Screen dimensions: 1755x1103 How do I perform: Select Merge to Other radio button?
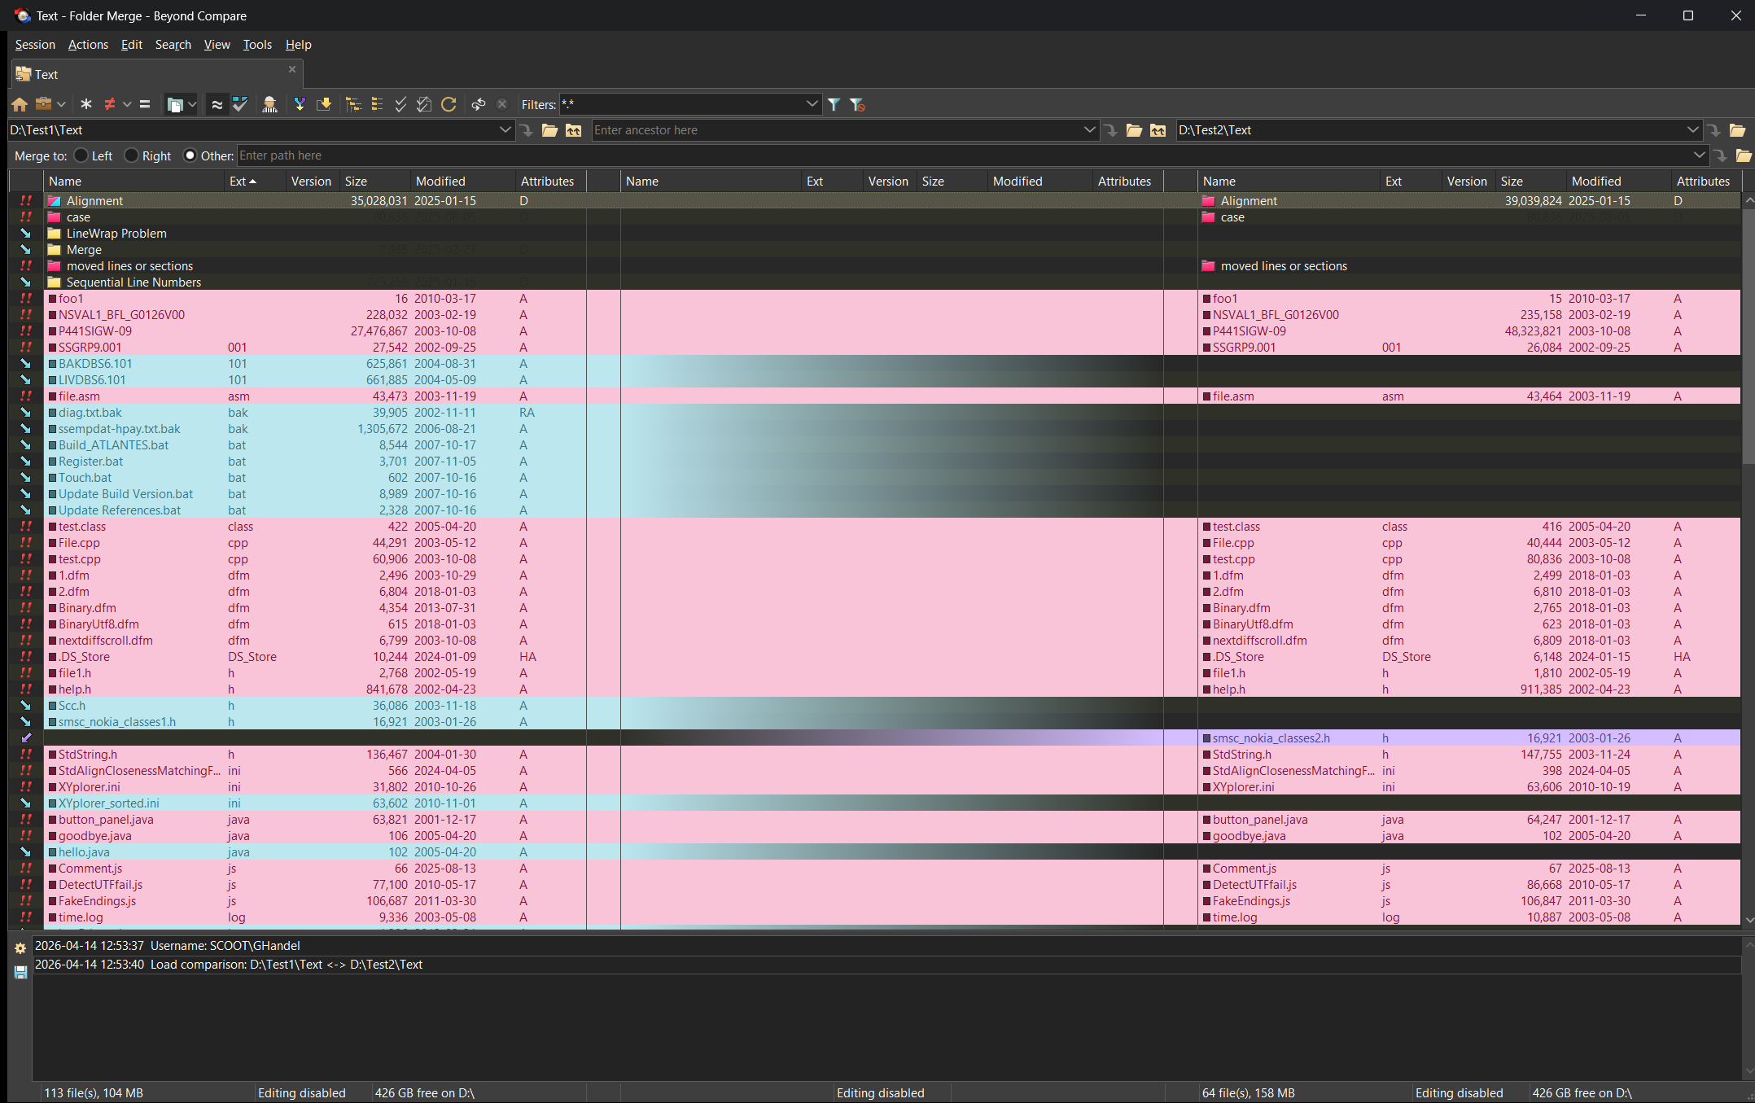pyautogui.click(x=190, y=155)
